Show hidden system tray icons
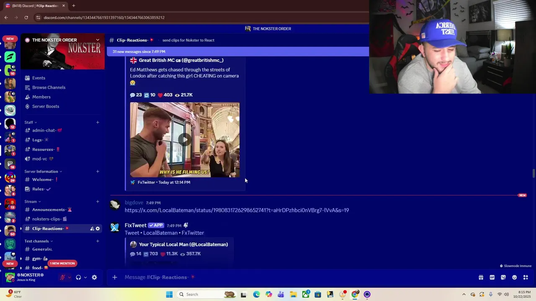The width and height of the screenshot is (536, 301). pos(464,294)
